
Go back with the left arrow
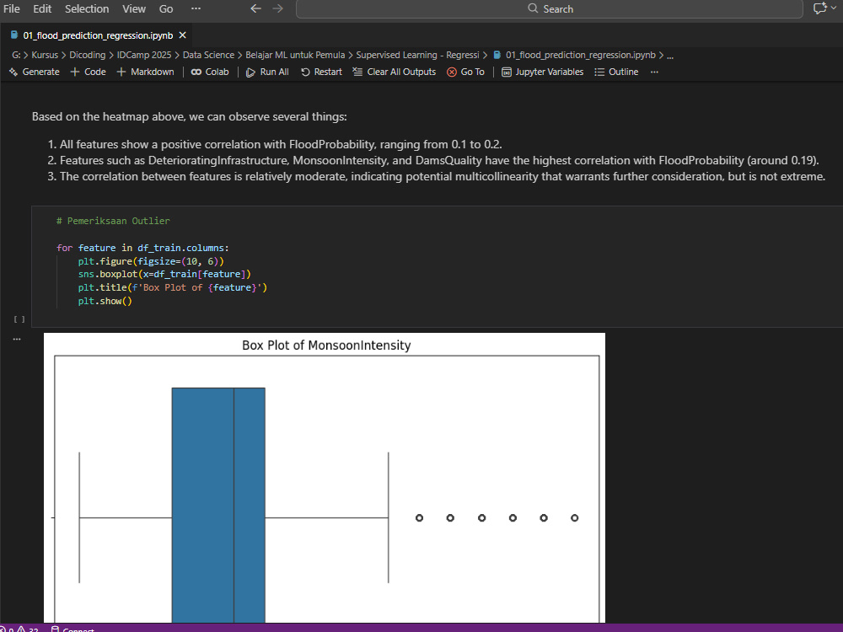256,8
